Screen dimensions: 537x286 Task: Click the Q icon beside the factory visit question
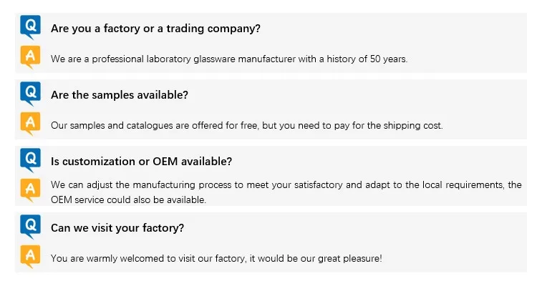[x=30, y=226]
